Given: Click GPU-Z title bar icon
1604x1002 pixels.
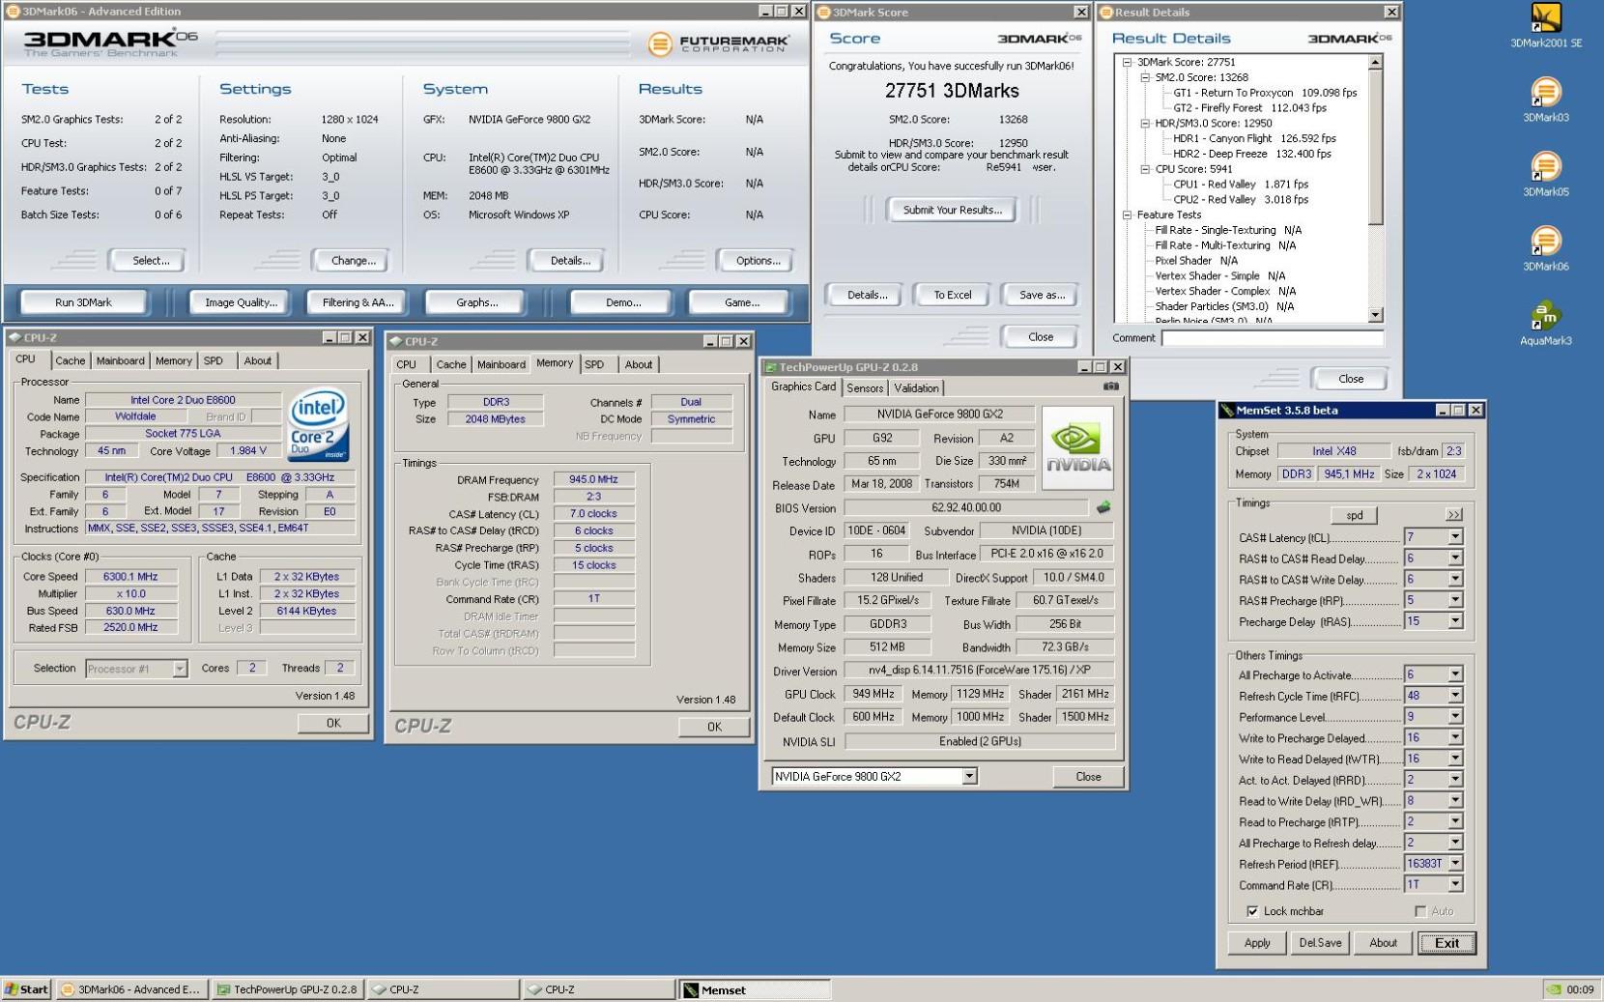Looking at the screenshot, I should 770,367.
